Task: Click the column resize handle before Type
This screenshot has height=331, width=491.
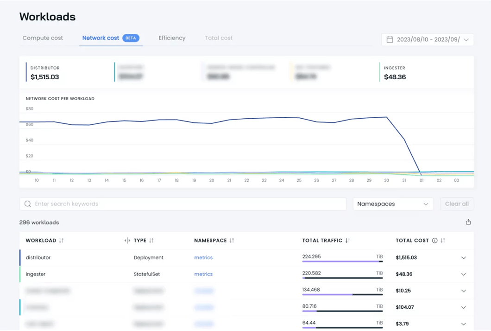Action: coord(127,241)
